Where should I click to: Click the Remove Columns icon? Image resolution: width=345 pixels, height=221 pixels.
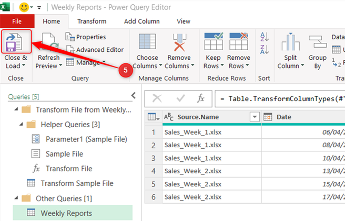point(179,42)
